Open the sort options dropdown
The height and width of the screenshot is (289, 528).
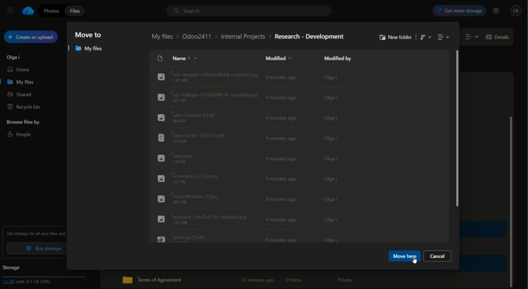[425, 37]
